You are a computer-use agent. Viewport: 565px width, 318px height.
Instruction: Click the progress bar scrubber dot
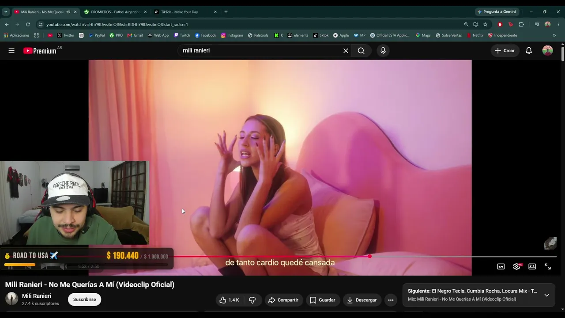click(369, 257)
